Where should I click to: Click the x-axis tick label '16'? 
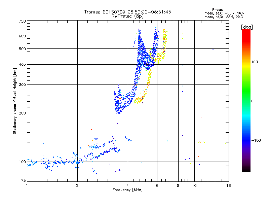229,186
